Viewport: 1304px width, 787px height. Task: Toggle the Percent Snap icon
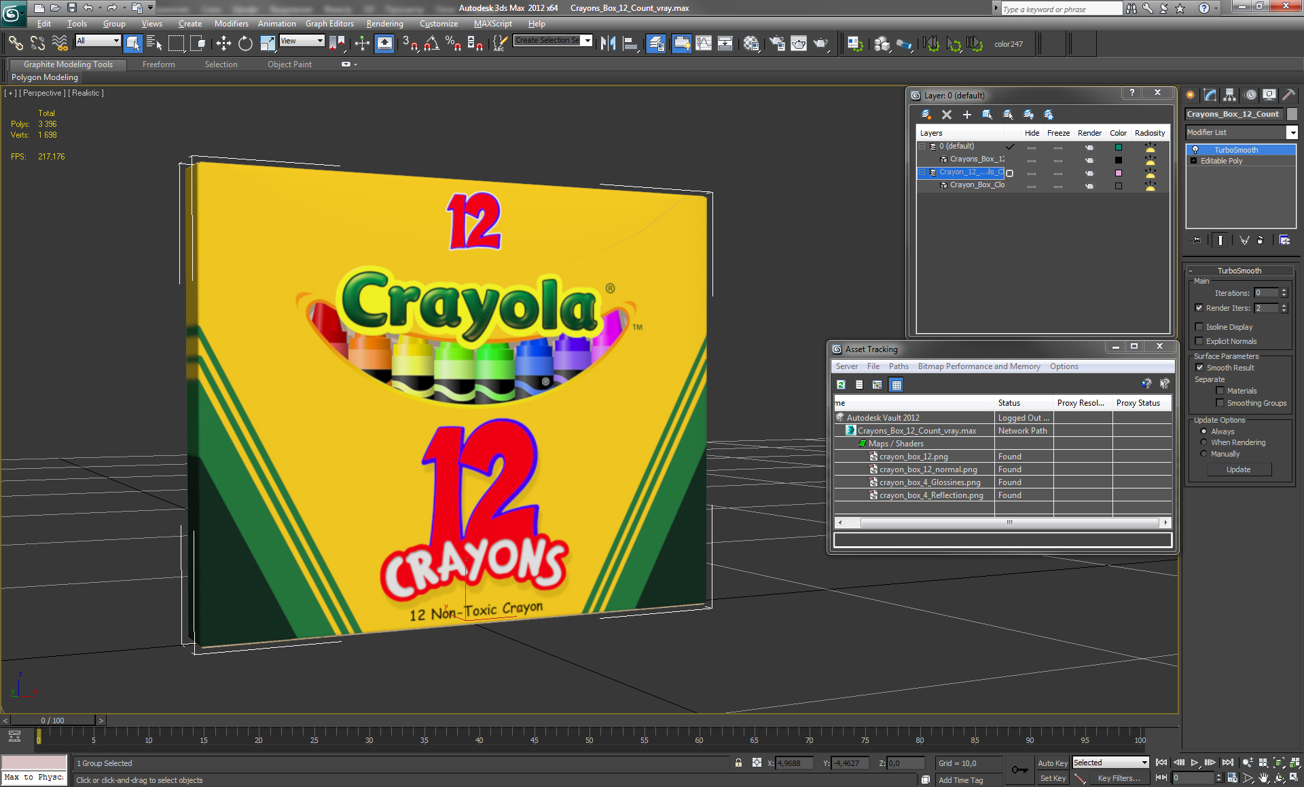pos(453,43)
